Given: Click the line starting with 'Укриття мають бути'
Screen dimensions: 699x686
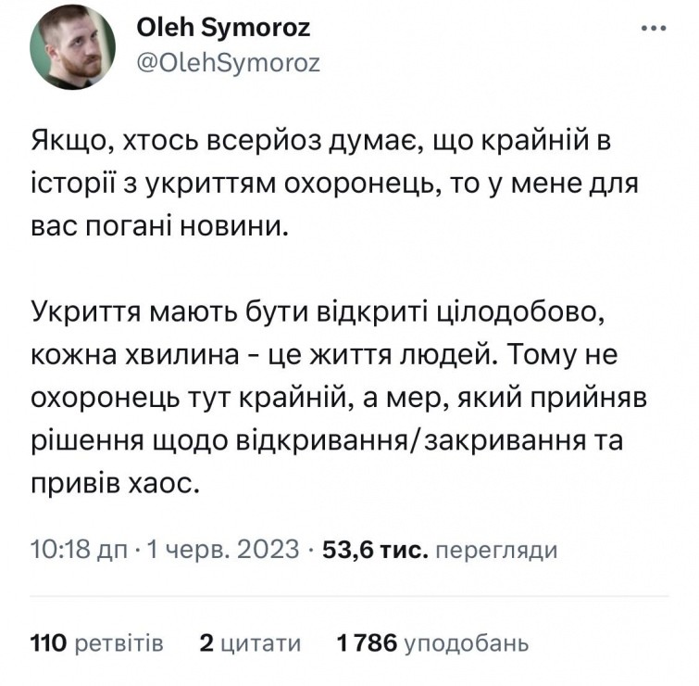Looking at the screenshot, I should 318,311.
